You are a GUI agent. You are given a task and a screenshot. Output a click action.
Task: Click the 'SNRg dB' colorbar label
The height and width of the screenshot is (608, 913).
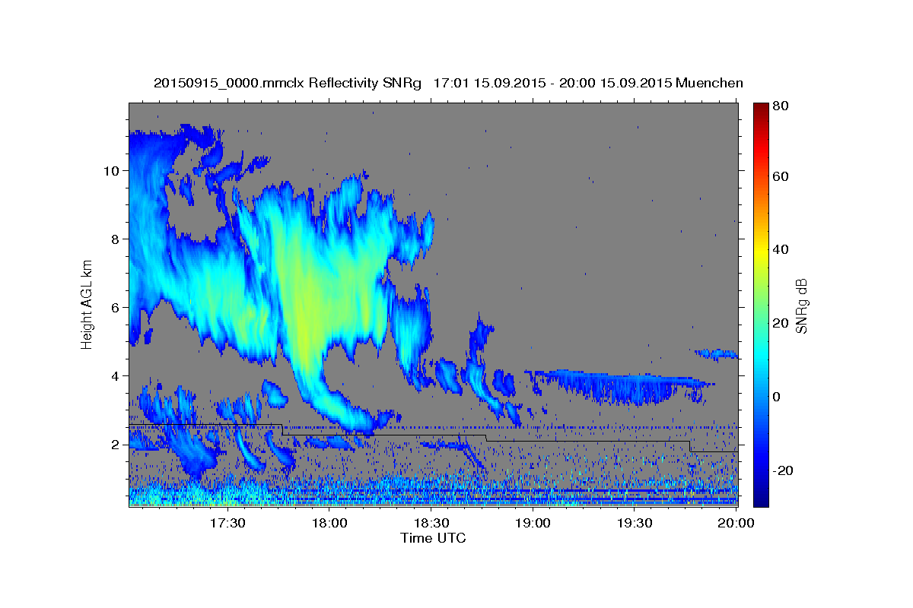pos(800,306)
